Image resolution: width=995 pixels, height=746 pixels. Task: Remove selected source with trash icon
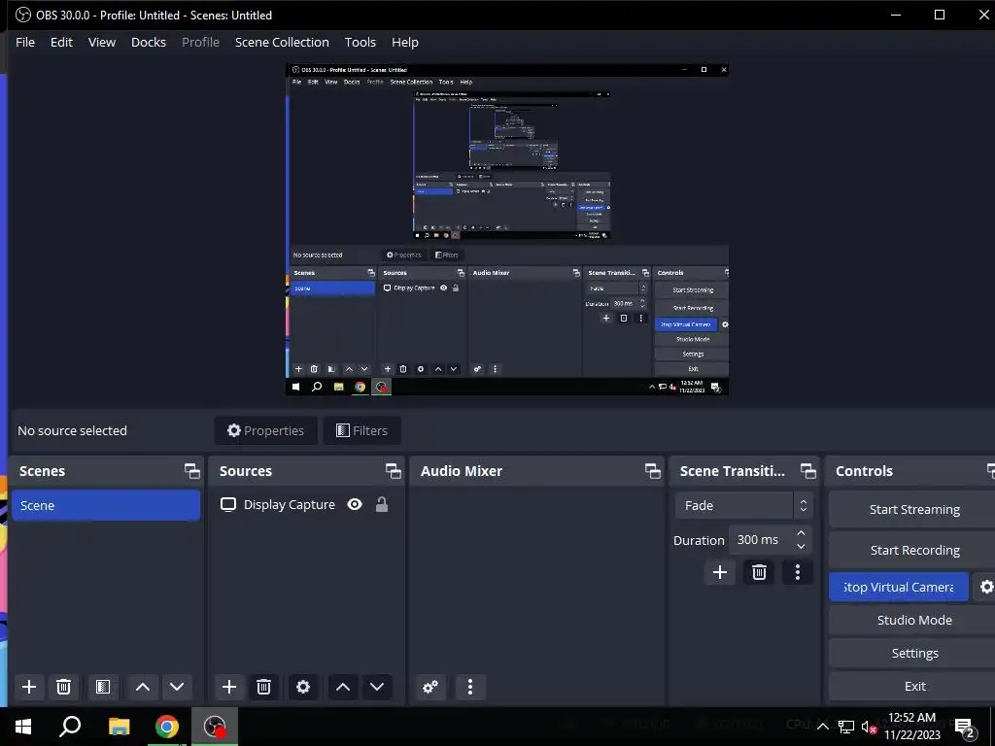(263, 687)
